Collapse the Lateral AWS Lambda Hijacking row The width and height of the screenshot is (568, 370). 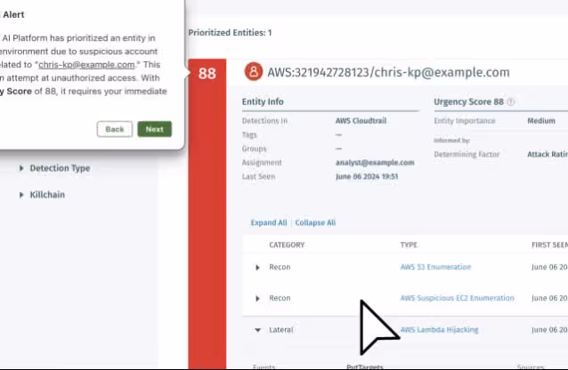pyautogui.click(x=257, y=330)
